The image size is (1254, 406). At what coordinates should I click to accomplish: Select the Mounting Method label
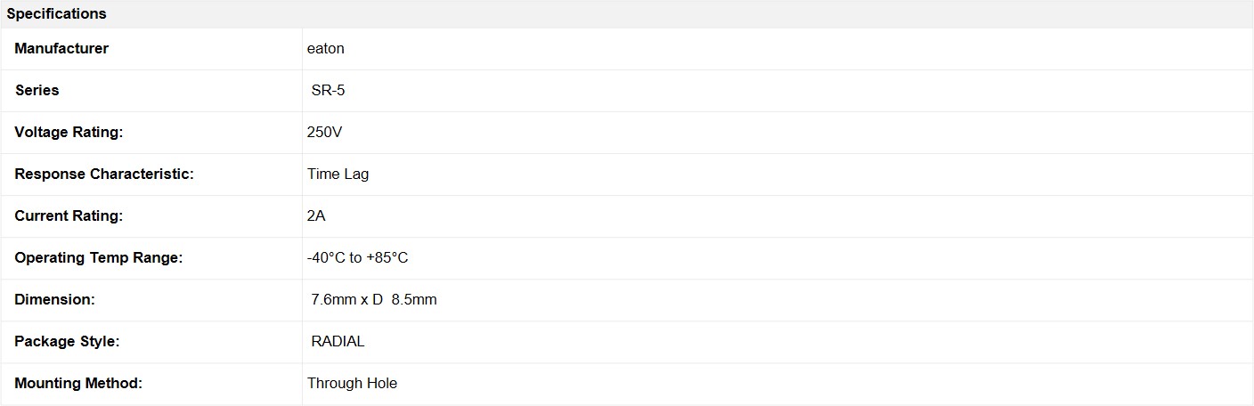coord(78,384)
